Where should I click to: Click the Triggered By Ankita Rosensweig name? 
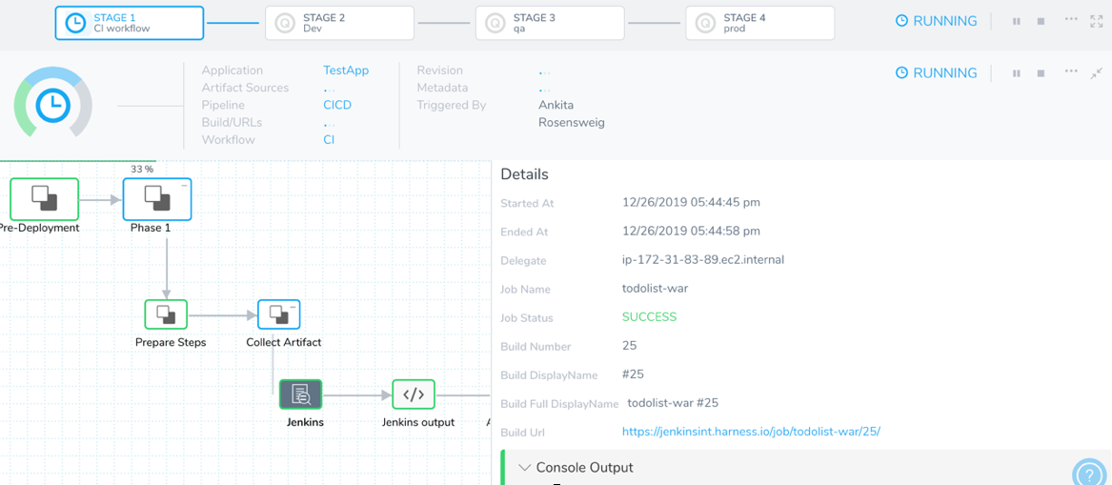click(572, 113)
